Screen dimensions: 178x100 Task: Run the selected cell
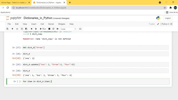coord(43,29)
